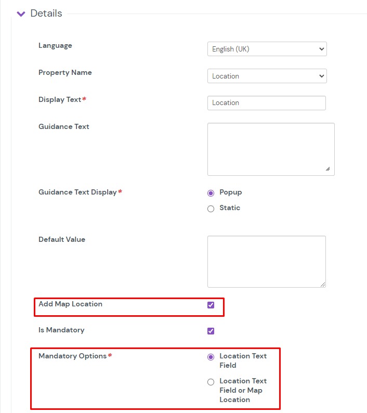Image resolution: width=367 pixels, height=413 pixels.
Task: Uncheck the Add Map Location checkbox
Action: 211,305
